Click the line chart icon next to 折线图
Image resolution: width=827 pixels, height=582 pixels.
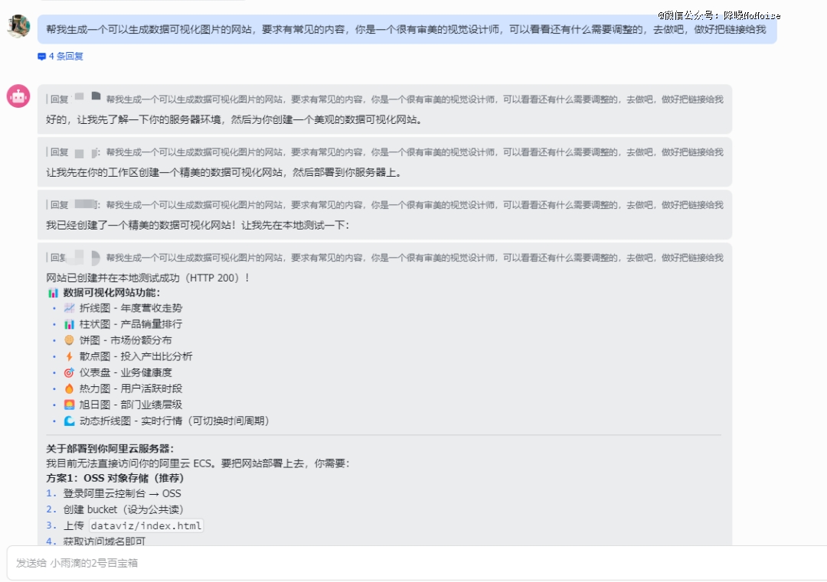pos(70,308)
